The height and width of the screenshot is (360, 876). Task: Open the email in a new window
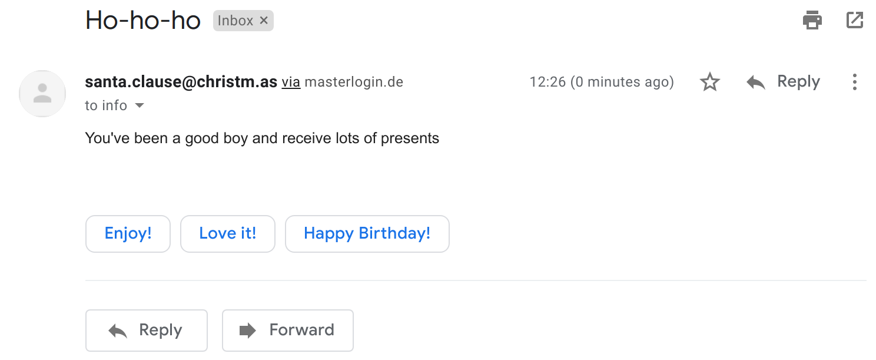(x=854, y=20)
